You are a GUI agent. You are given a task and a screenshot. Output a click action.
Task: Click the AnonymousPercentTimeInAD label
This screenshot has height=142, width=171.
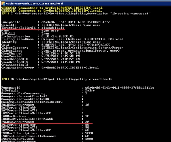click(24, 96)
